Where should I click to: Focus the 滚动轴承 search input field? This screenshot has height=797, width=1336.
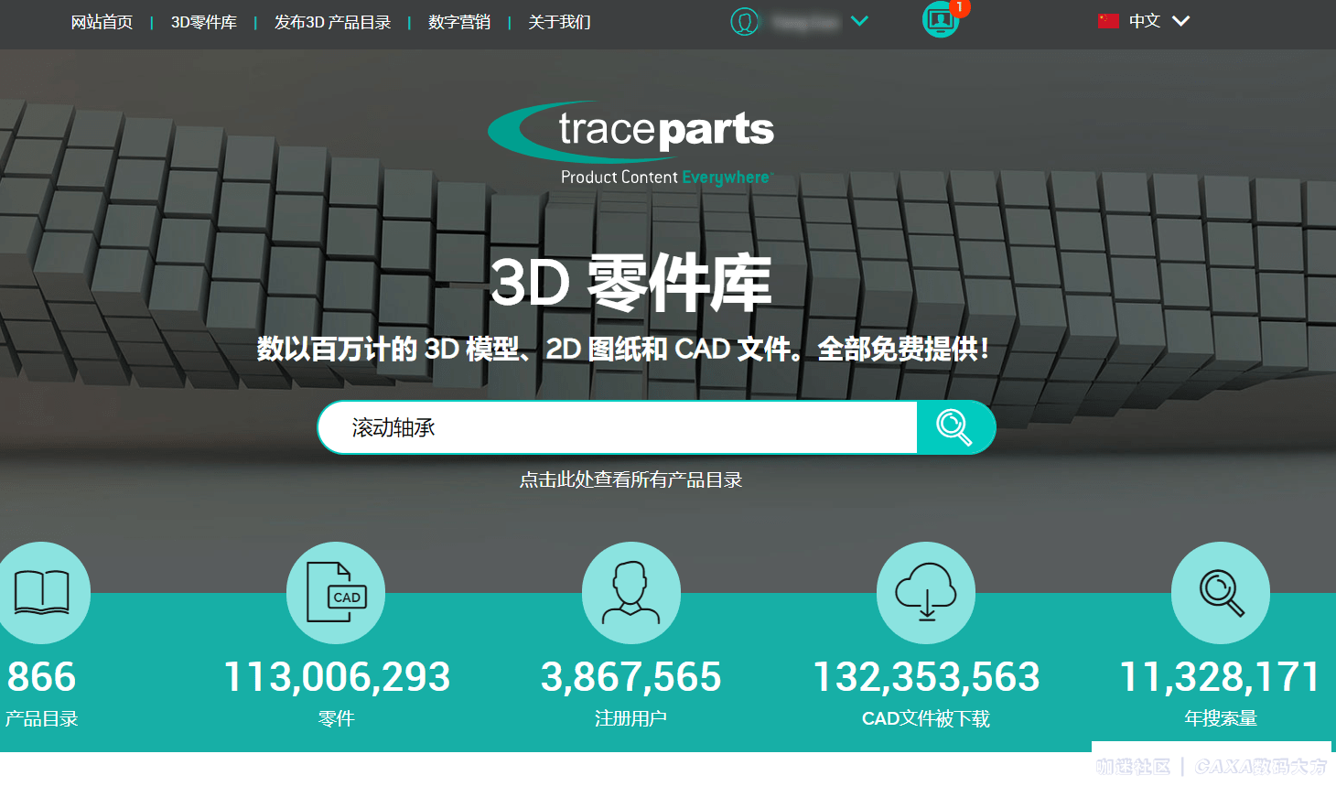[x=618, y=427]
